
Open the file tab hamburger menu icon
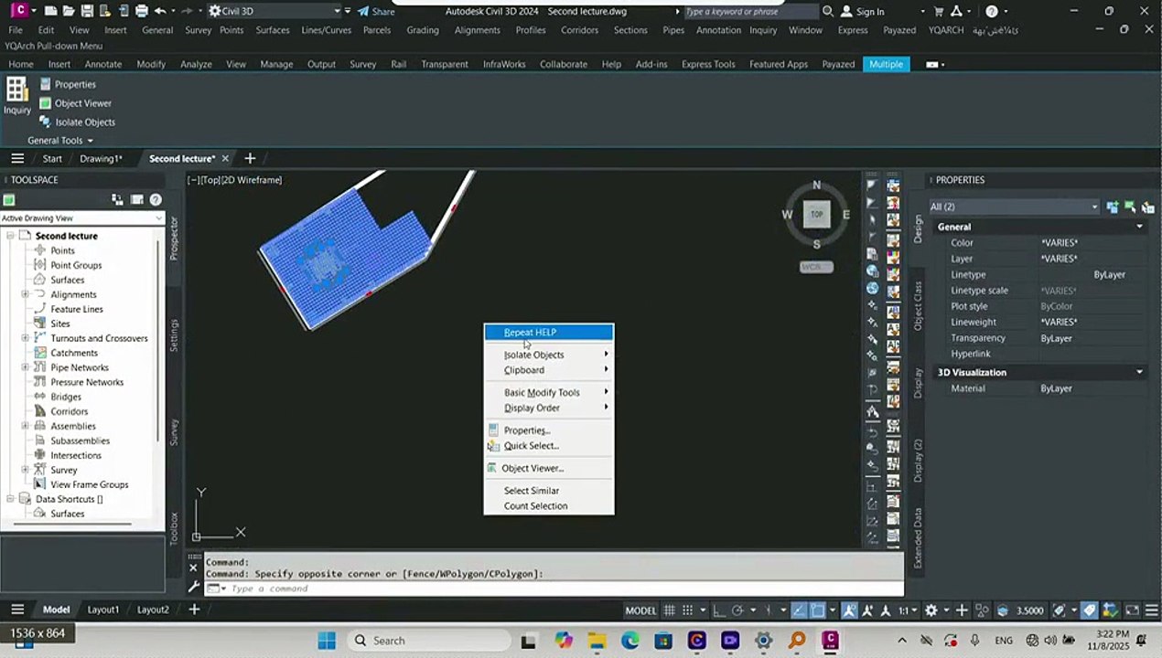[17, 158]
